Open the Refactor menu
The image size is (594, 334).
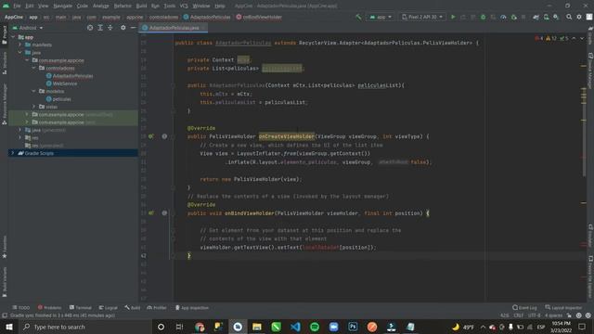(x=123, y=6)
